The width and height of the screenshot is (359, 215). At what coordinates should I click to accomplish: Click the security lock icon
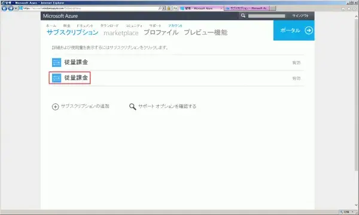click(169, 8)
